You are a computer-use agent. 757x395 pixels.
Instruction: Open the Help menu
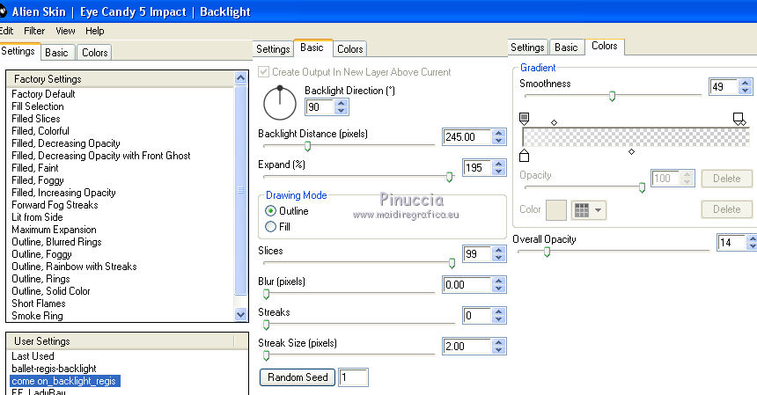tap(95, 31)
